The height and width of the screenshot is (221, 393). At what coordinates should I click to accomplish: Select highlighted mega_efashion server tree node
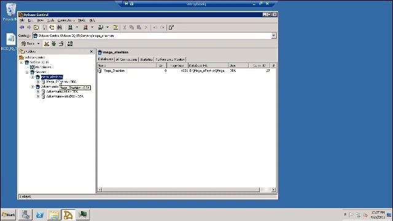52,77
